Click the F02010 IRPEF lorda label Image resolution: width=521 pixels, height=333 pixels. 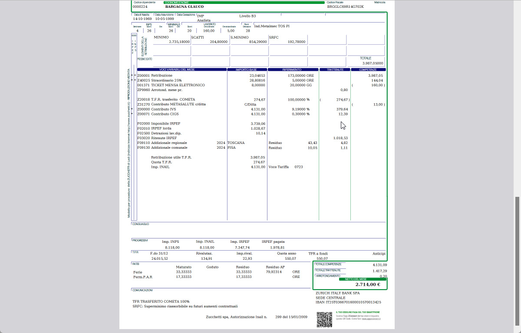(x=155, y=128)
